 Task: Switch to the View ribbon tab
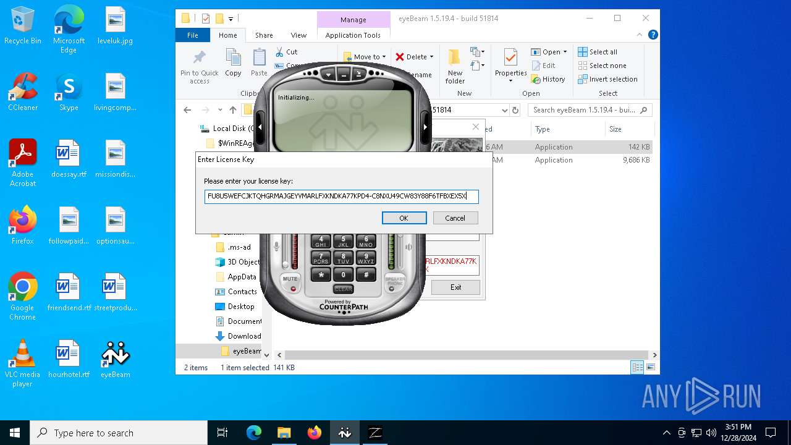click(x=298, y=35)
